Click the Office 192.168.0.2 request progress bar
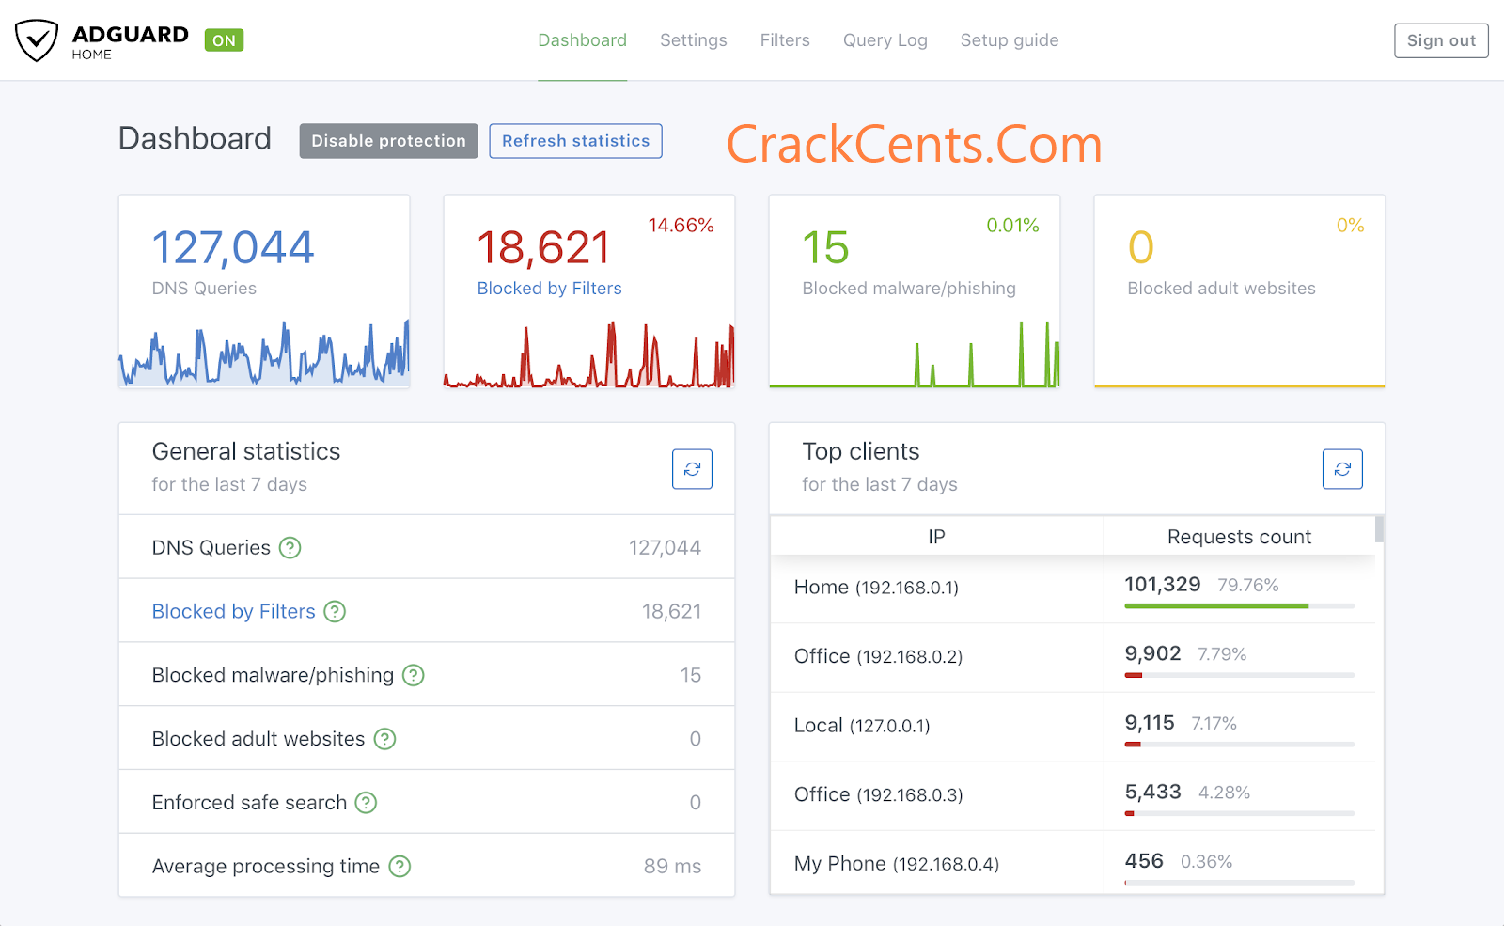 (1240, 675)
